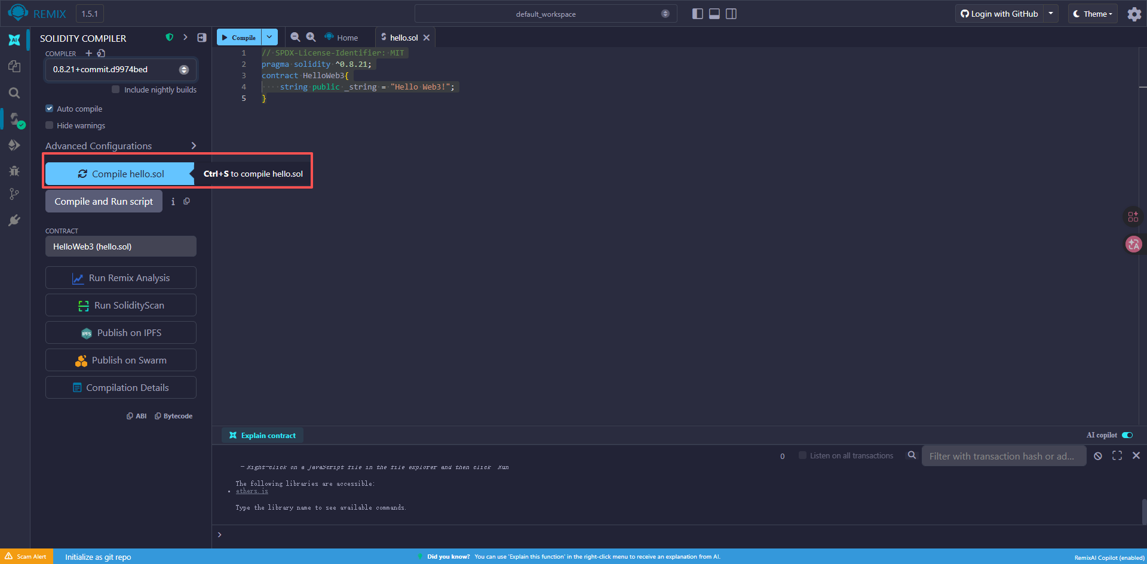Screen dimensions: 1147x564
Task: Toggle right side panel layout icon
Action: click(x=731, y=14)
